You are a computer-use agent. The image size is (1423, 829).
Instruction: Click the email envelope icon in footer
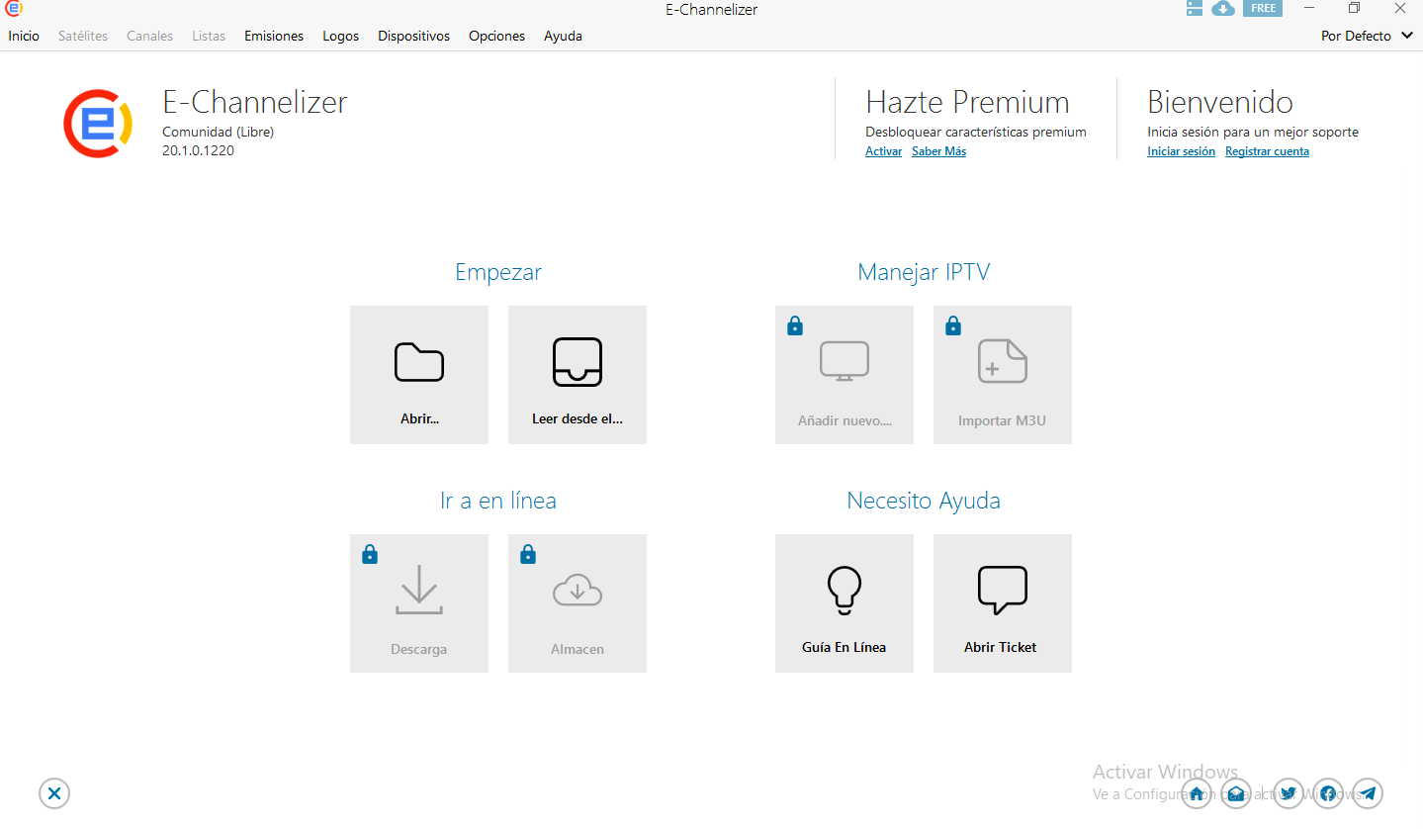(1236, 793)
